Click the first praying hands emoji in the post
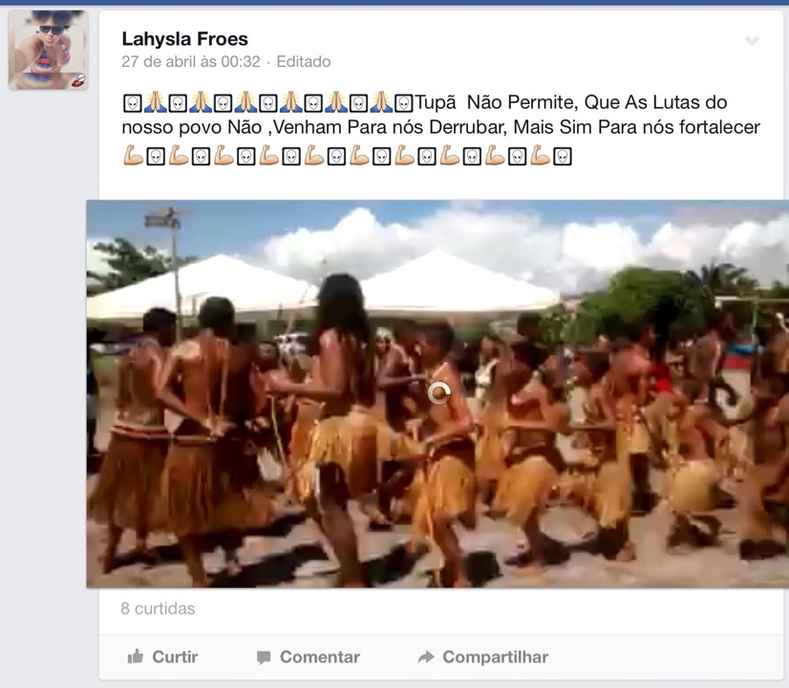The image size is (789, 688). (x=155, y=102)
